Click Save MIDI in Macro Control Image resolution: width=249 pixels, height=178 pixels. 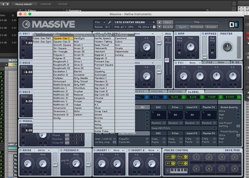(x=232, y=150)
